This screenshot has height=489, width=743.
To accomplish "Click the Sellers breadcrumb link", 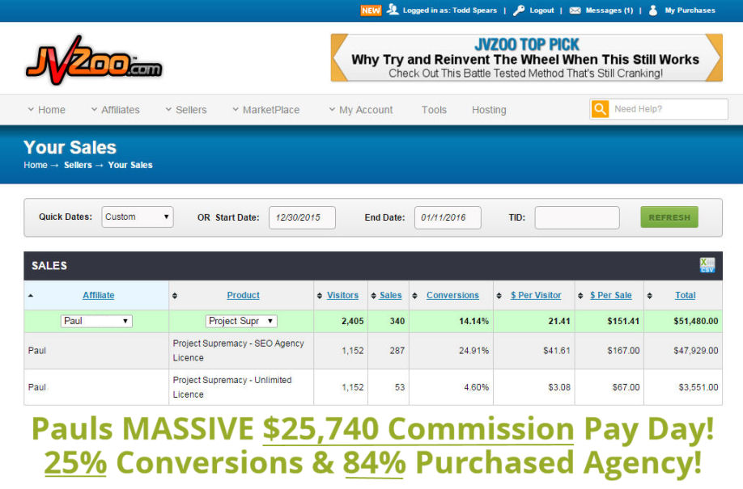I will point(78,165).
